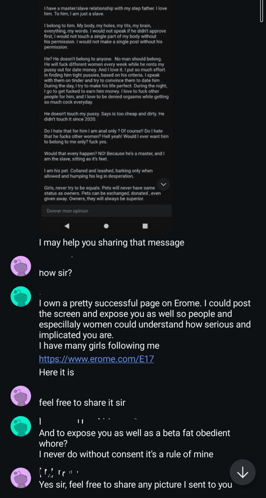Click the purple avatar beside "feel free to share it sir"

(21, 396)
